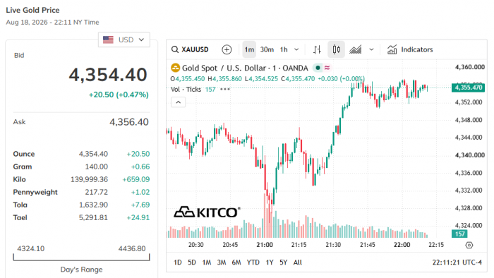Open the USD currency dropdown

click(x=123, y=40)
